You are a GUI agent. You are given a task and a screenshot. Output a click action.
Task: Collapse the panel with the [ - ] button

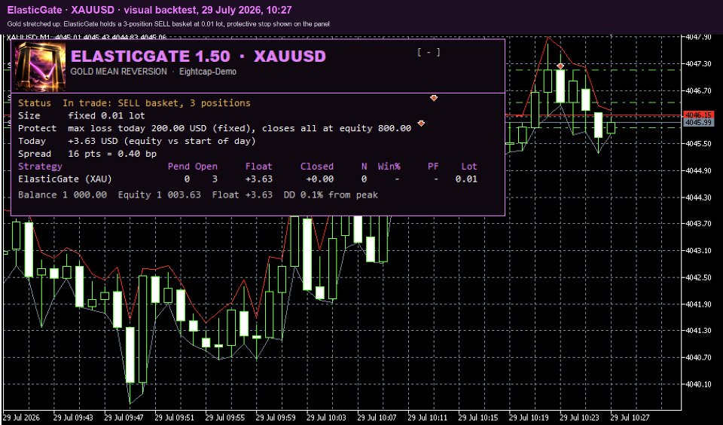coord(429,53)
